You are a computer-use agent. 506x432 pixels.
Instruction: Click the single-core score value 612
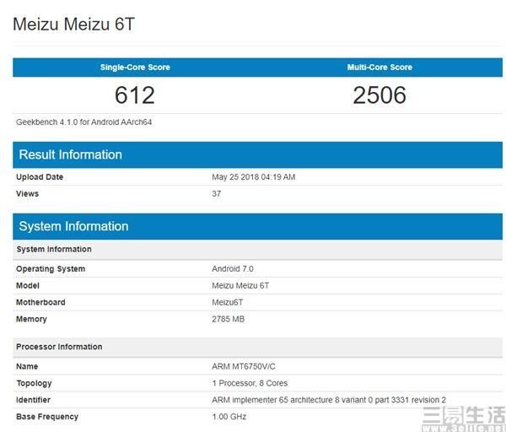click(135, 95)
